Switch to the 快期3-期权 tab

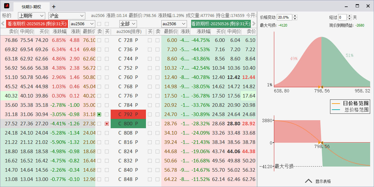point(31,7)
